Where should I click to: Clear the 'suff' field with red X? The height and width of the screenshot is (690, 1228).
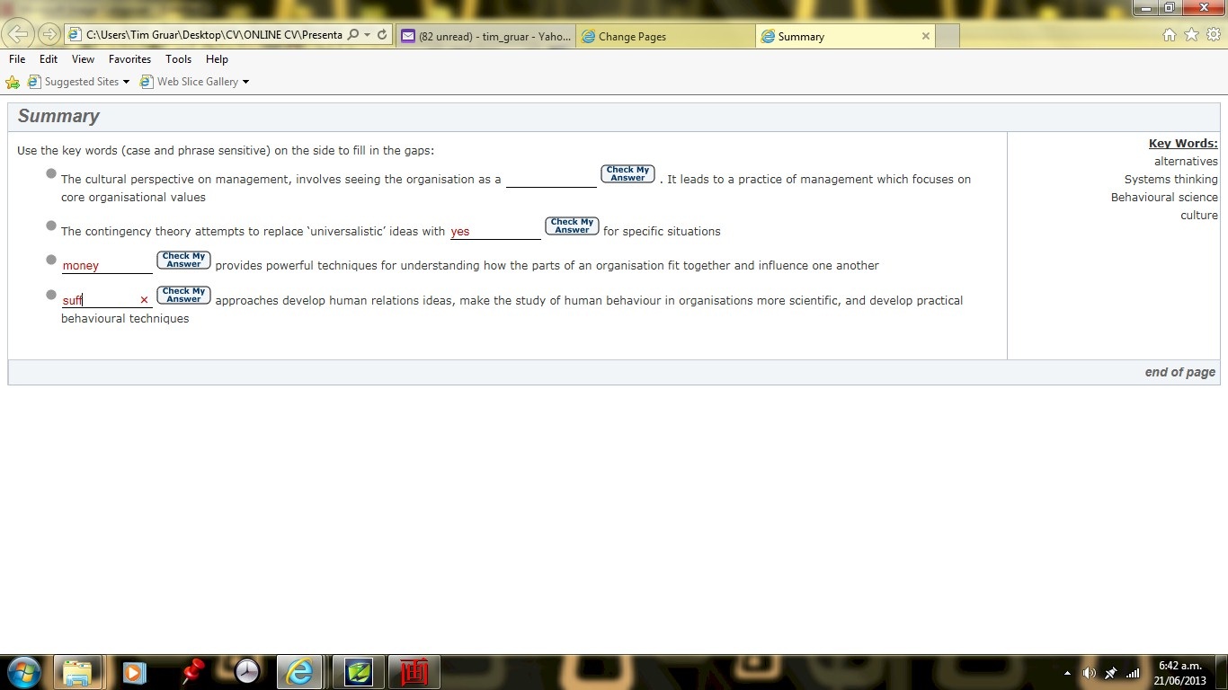pos(144,300)
